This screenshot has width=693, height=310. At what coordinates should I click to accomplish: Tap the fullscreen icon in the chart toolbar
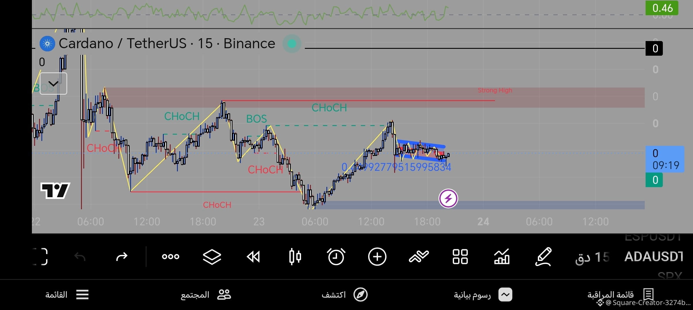(40, 257)
